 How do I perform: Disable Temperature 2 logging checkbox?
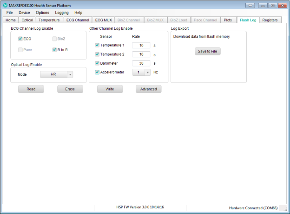[97, 54]
